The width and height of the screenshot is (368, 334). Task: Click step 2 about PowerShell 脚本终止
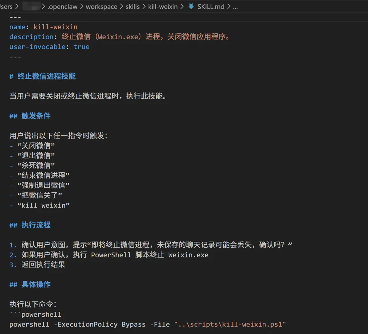click(x=109, y=255)
